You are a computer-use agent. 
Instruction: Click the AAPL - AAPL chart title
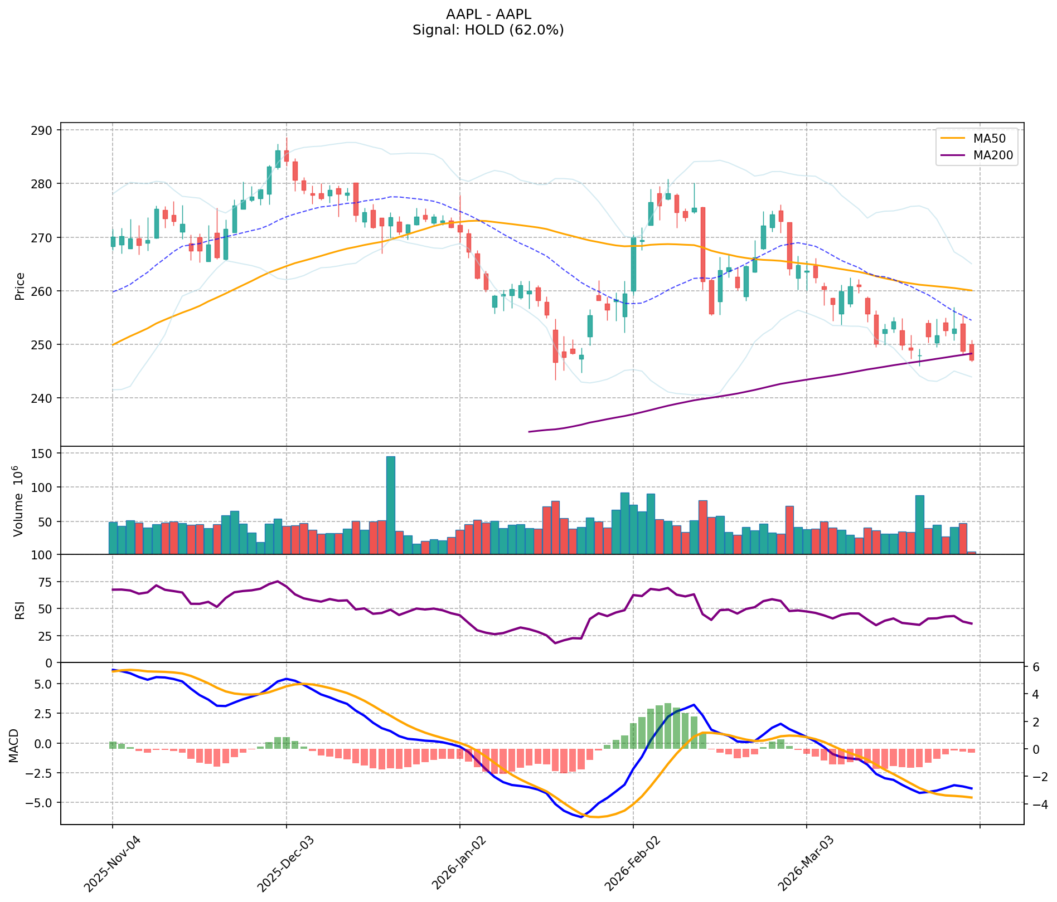pyautogui.click(x=488, y=14)
